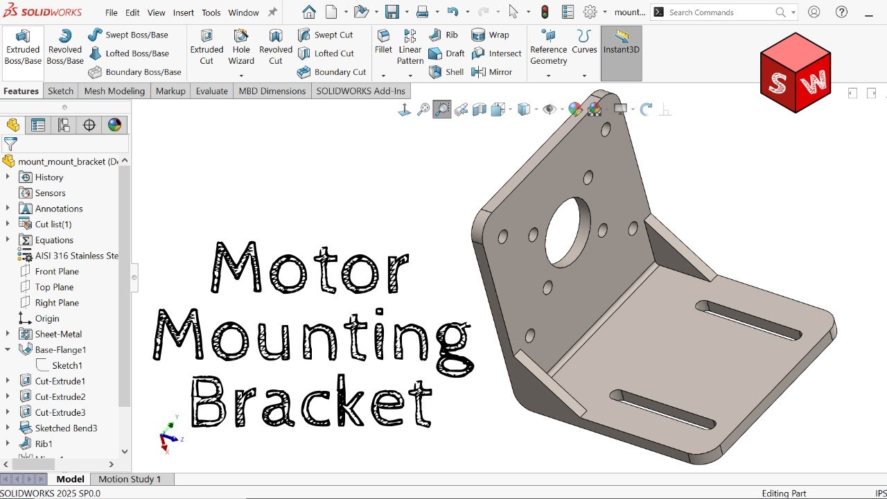The height and width of the screenshot is (499, 887).
Task: Open the Edit Appearance color icon
Action: pos(575,109)
